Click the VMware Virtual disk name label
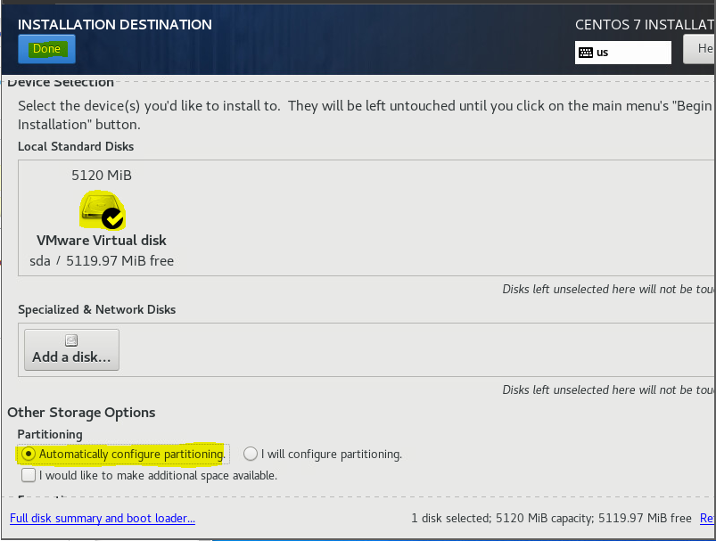The height and width of the screenshot is (541, 716). click(x=101, y=241)
